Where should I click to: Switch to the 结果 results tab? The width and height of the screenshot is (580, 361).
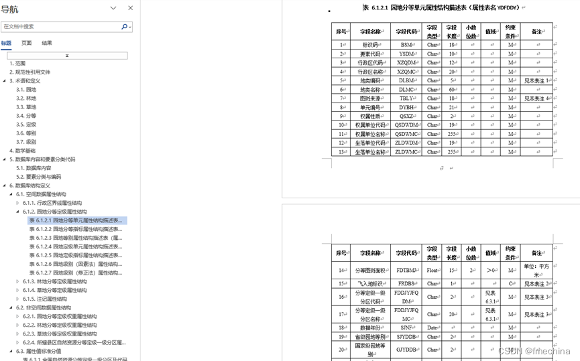click(47, 43)
